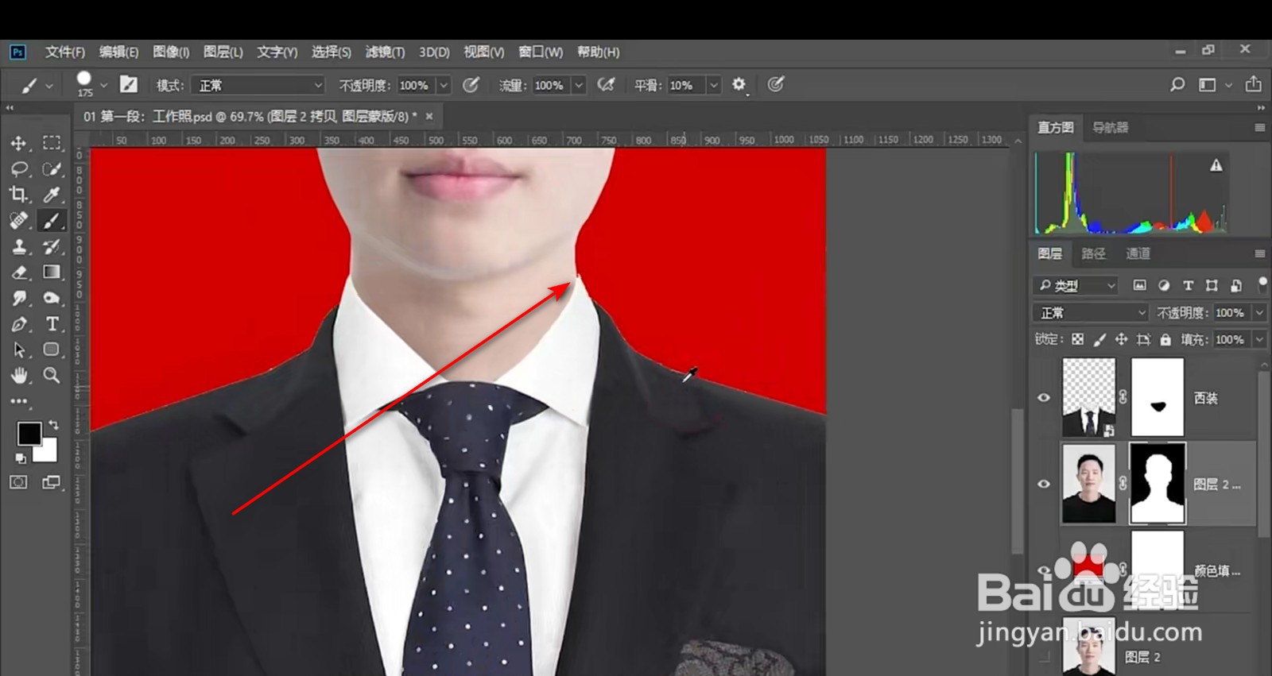Close the 工作照.psd document tab
1272x676 pixels.
tap(429, 116)
